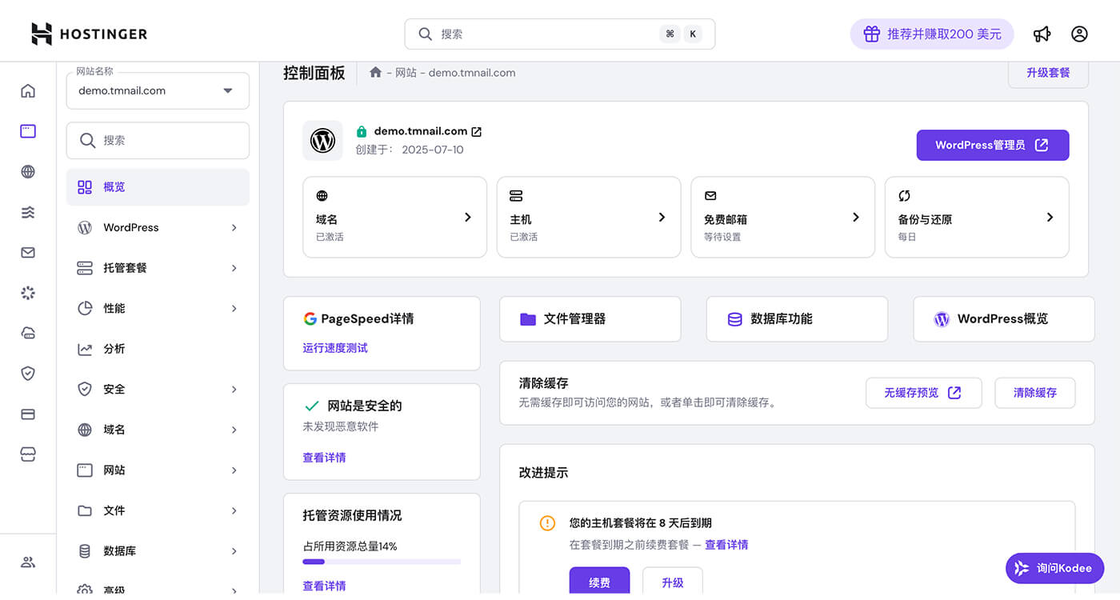Open the 询问Kodee chat assistant
Image resolution: width=1120 pixels, height=600 pixels.
pos(1054,568)
